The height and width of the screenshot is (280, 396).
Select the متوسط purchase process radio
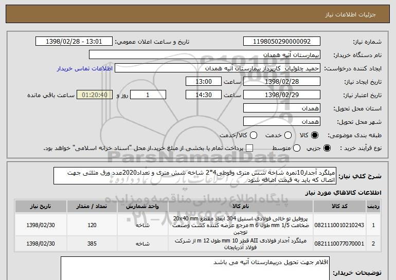click(x=297, y=148)
